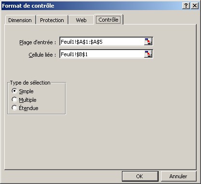Image resolution: width=201 pixels, height=184 pixels.
Task: Go to the Web tab
Action: coord(81,20)
